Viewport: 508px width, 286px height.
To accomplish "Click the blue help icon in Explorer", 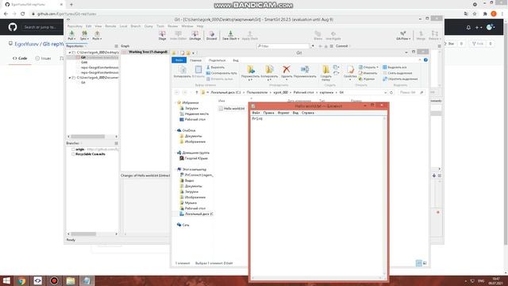I will point(425,60).
